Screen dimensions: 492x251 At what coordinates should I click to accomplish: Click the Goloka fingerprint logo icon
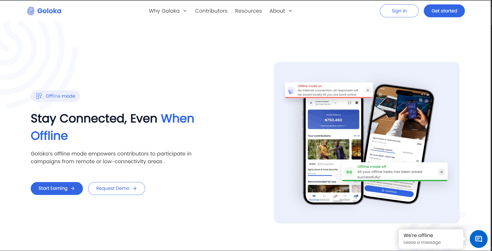[31, 11]
